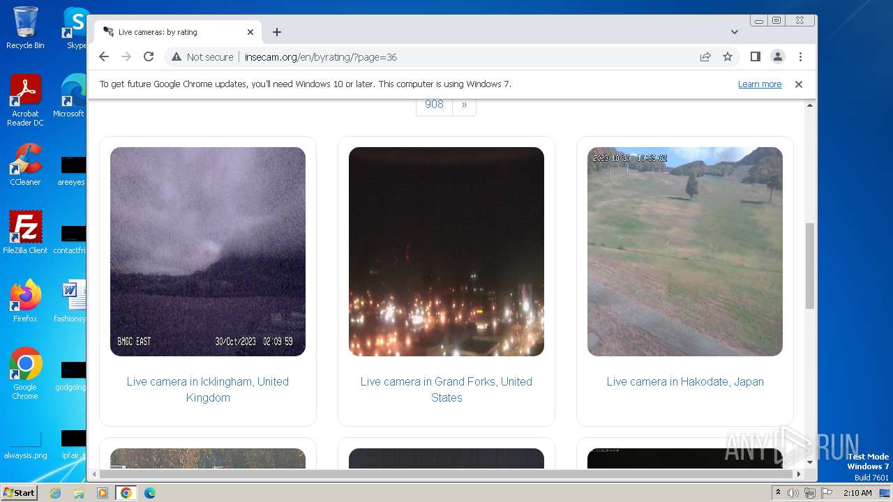The width and height of the screenshot is (893, 502).
Task: Click the vertical page scrollbar thumb
Action: [810, 266]
